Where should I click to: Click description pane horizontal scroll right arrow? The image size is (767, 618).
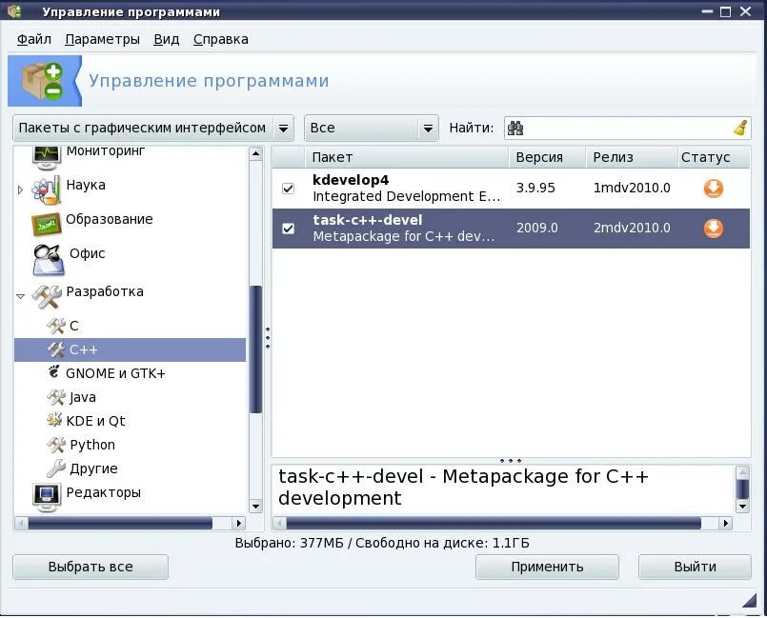click(726, 523)
